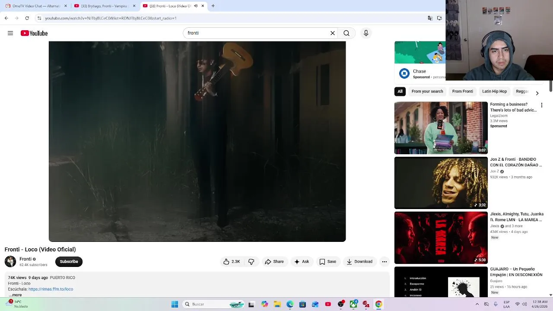Close the OmeTV browser tab

(66, 6)
